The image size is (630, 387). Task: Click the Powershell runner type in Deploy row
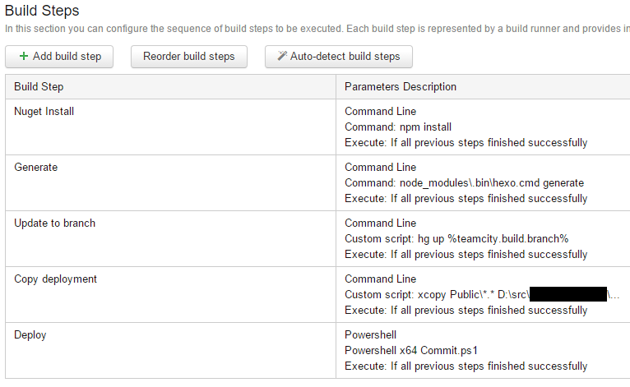coord(370,334)
